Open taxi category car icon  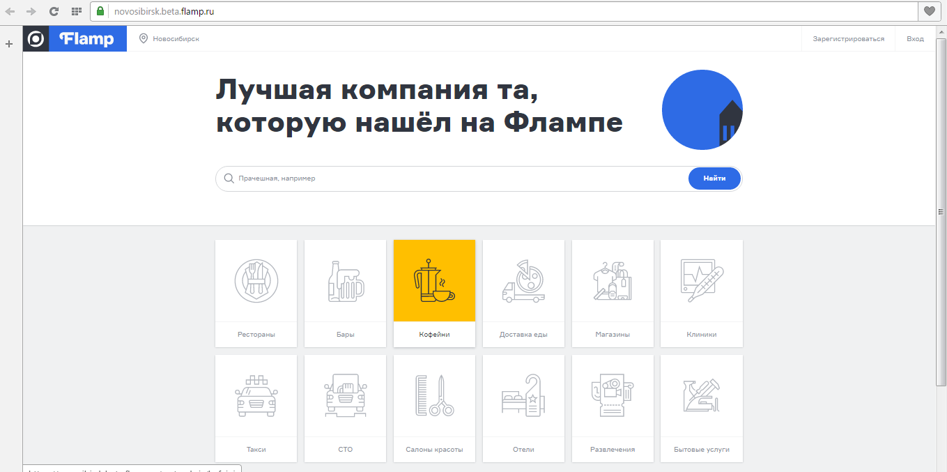(x=256, y=396)
